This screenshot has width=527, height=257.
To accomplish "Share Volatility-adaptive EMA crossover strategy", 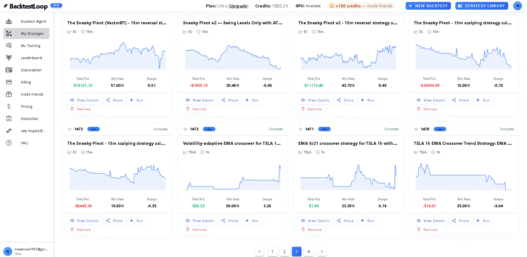I will coord(230,221).
